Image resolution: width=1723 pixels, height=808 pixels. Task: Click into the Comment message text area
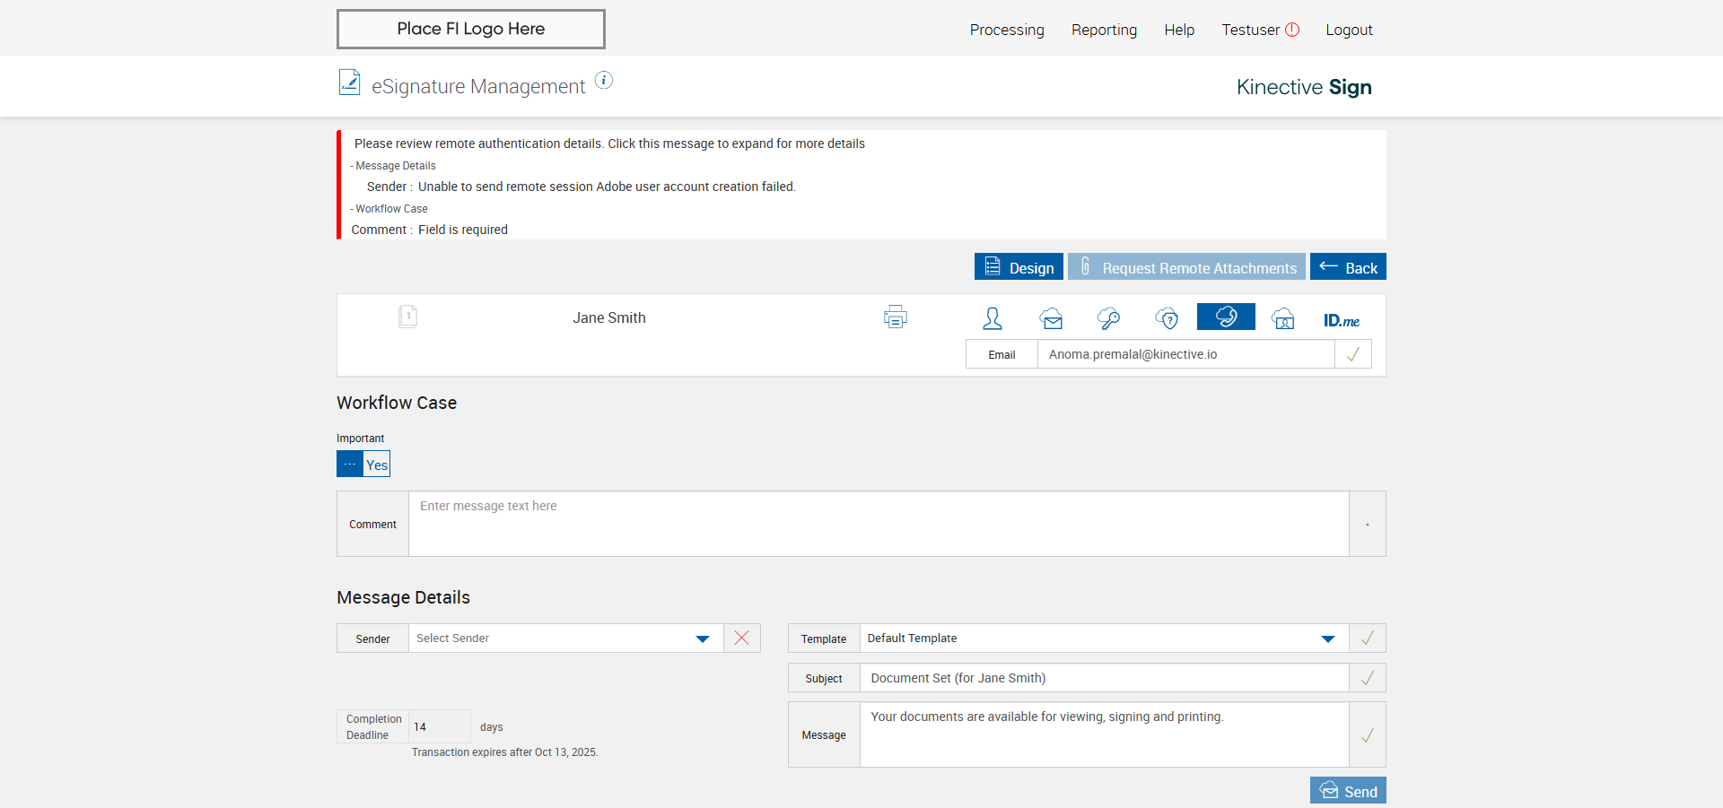coord(878,524)
